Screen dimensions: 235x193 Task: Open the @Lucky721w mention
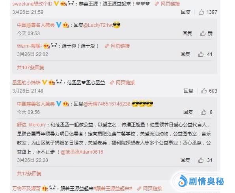click(x=97, y=25)
